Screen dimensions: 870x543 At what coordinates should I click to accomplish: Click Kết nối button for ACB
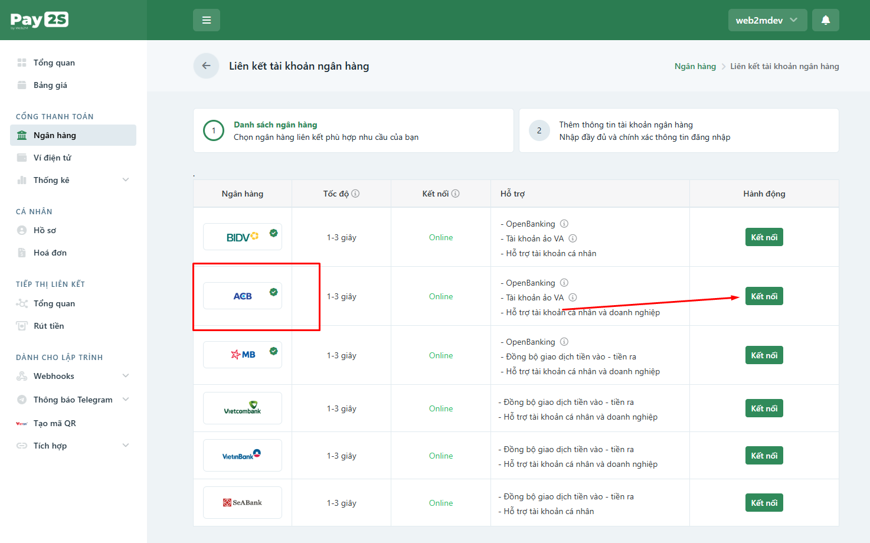point(764,296)
